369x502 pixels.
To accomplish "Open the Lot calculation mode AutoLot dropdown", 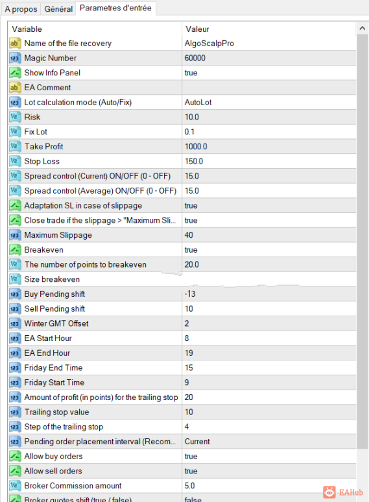I will pyautogui.click(x=268, y=102).
